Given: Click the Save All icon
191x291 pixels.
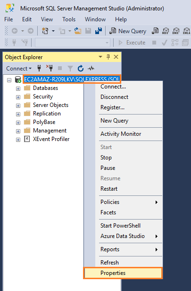Looking at the screenshot, I should pyautogui.click(x=99, y=31).
